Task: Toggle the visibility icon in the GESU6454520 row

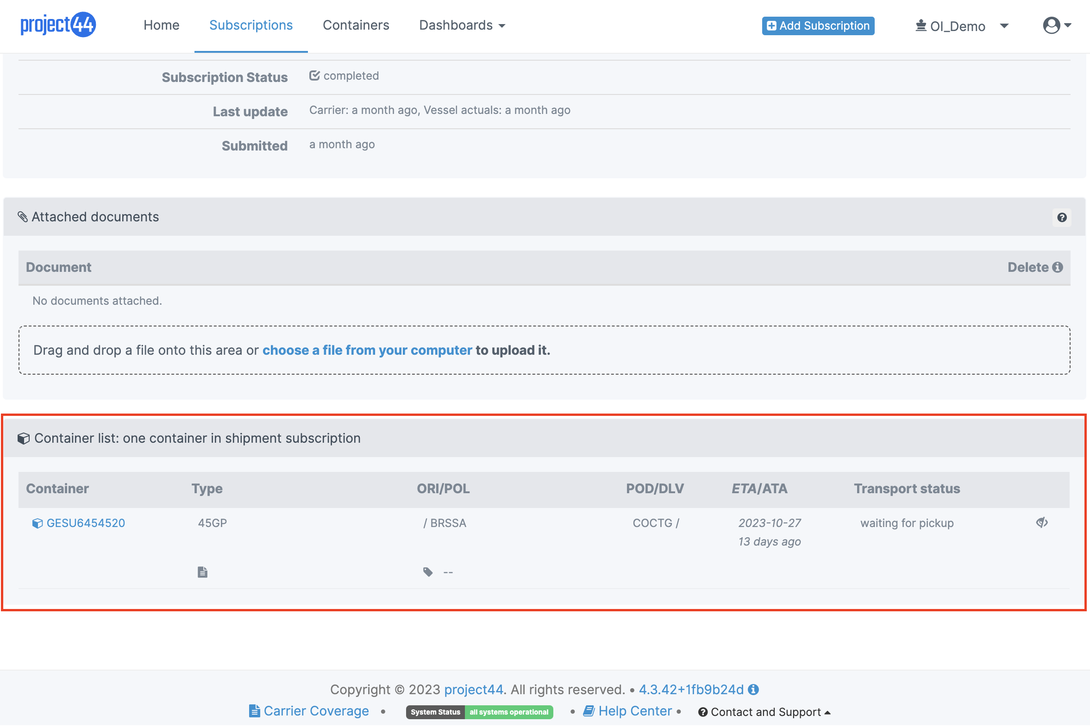Action: coord(1041,522)
